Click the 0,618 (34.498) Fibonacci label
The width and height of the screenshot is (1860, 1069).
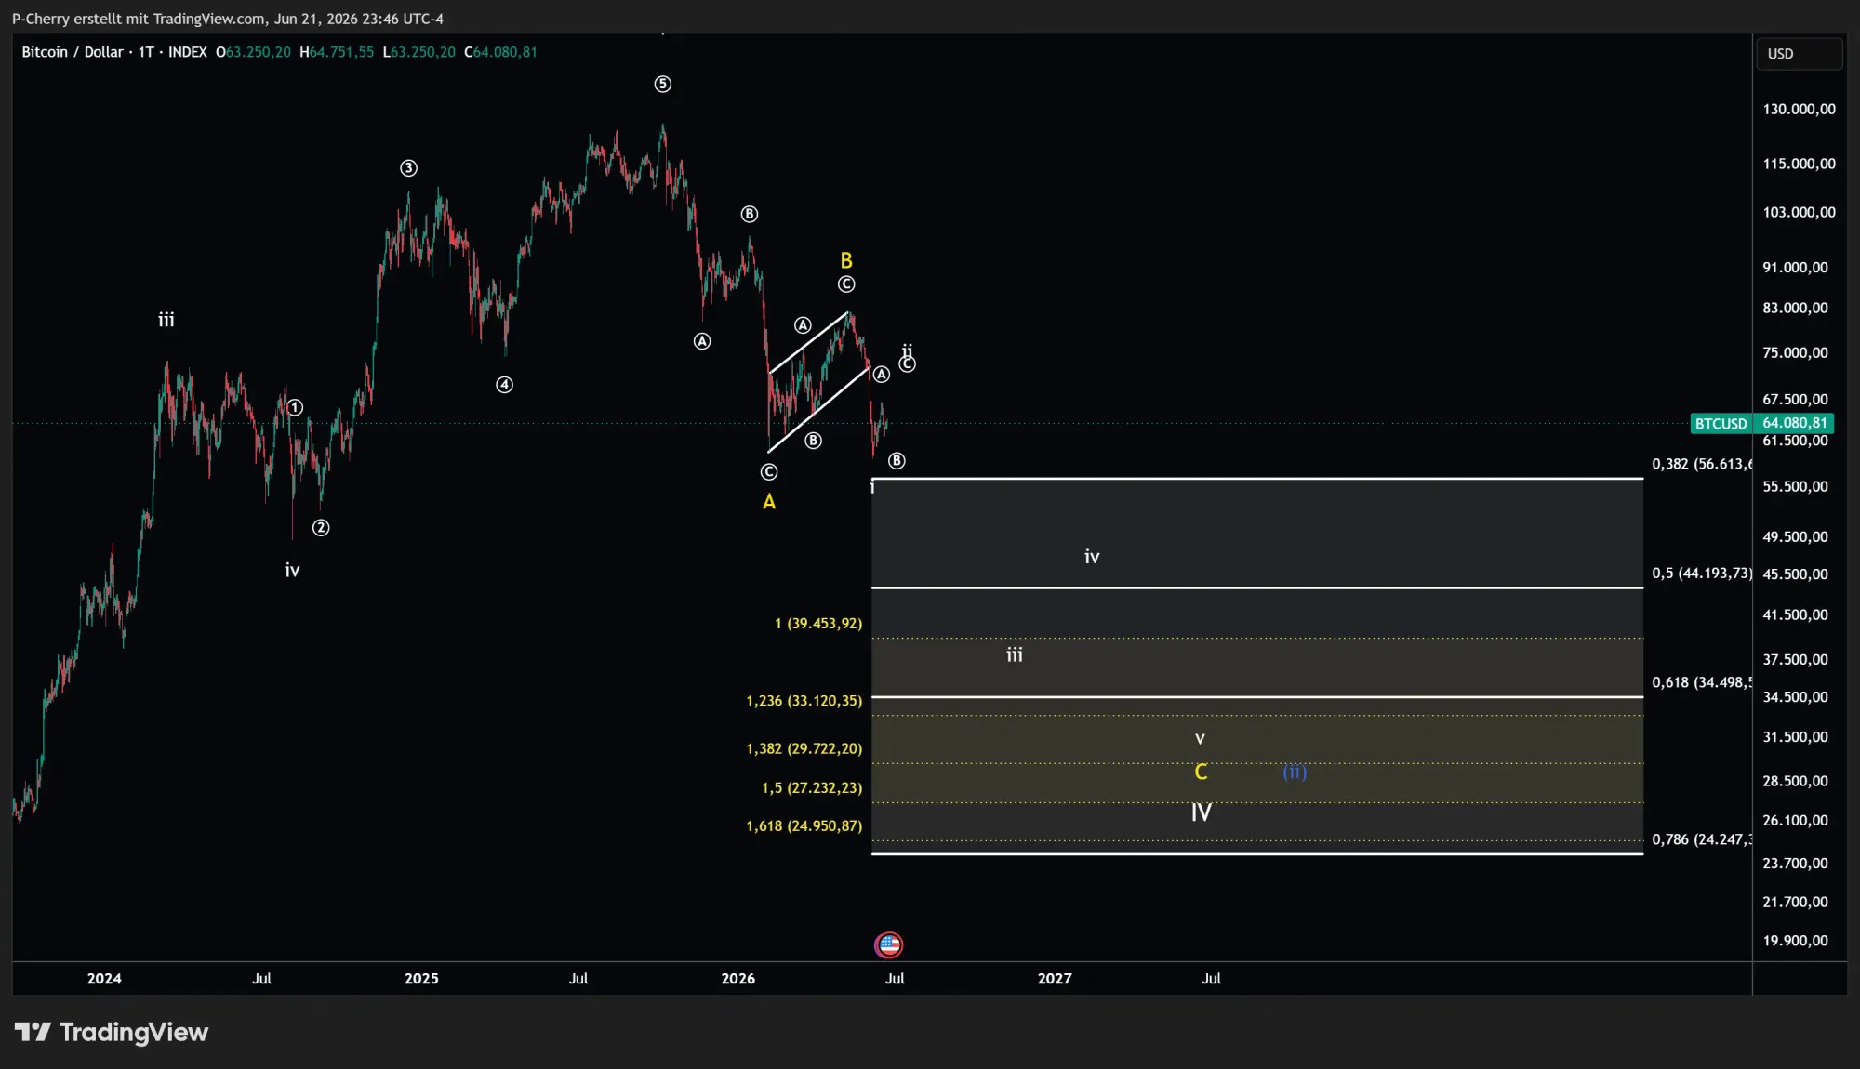[x=1702, y=682]
